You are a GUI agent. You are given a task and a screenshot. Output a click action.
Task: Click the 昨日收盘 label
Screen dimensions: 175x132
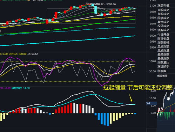point(163,38)
